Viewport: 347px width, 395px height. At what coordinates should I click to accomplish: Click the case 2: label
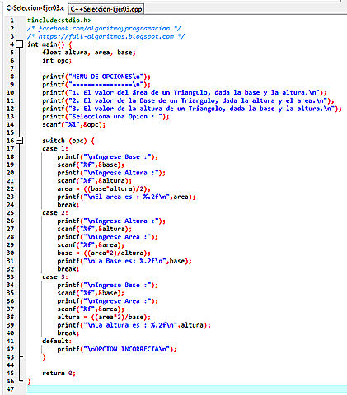[x=55, y=213]
